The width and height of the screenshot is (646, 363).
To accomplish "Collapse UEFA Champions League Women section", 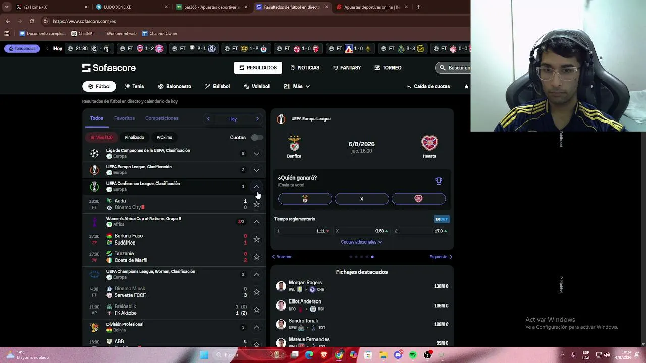I will 256,275.
